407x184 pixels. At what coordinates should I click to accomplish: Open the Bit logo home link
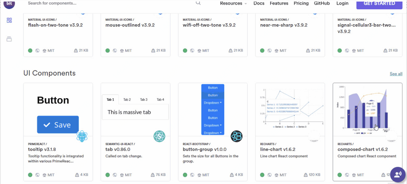coord(9,4)
